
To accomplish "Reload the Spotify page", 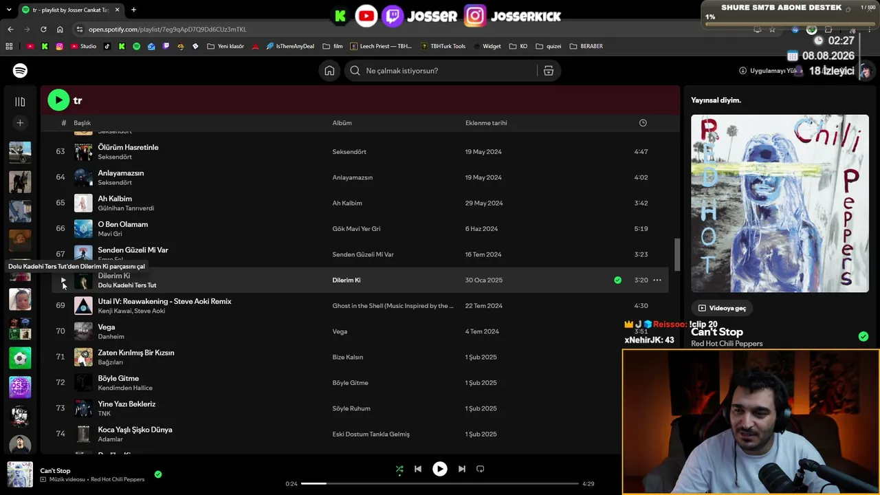I will [43, 30].
